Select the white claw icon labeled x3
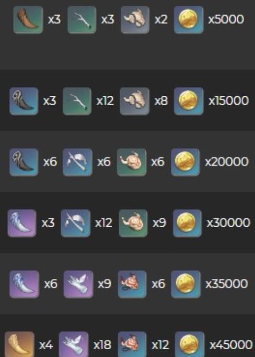Screen dimensions: 255x357 pos(22,223)
